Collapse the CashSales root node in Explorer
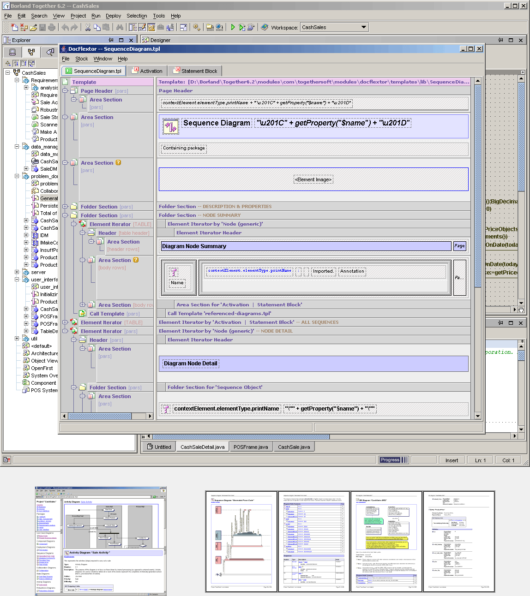530x596 pixels. [8, 73]
